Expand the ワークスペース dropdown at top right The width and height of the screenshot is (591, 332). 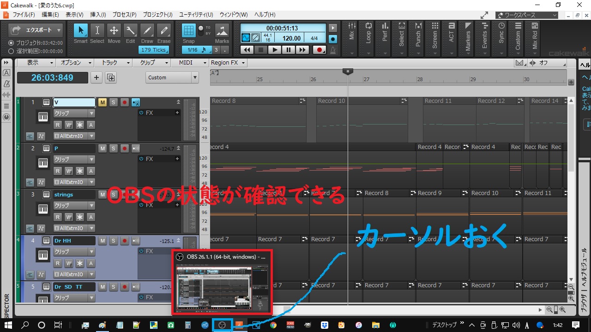point(555,15)
